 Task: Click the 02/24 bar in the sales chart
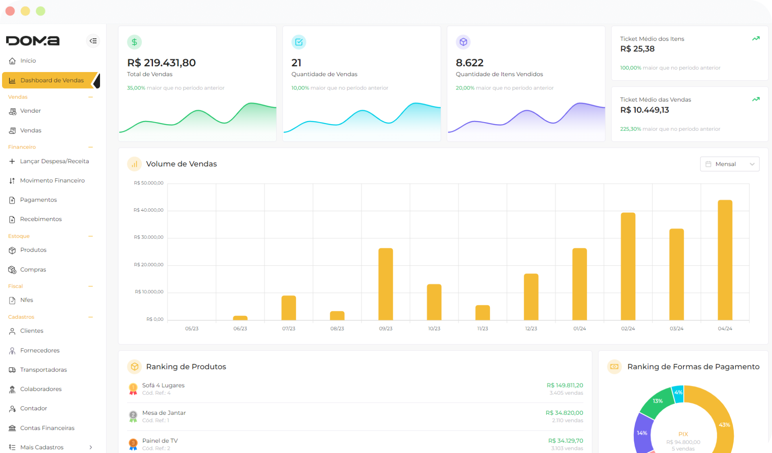(x=628, y=266)
